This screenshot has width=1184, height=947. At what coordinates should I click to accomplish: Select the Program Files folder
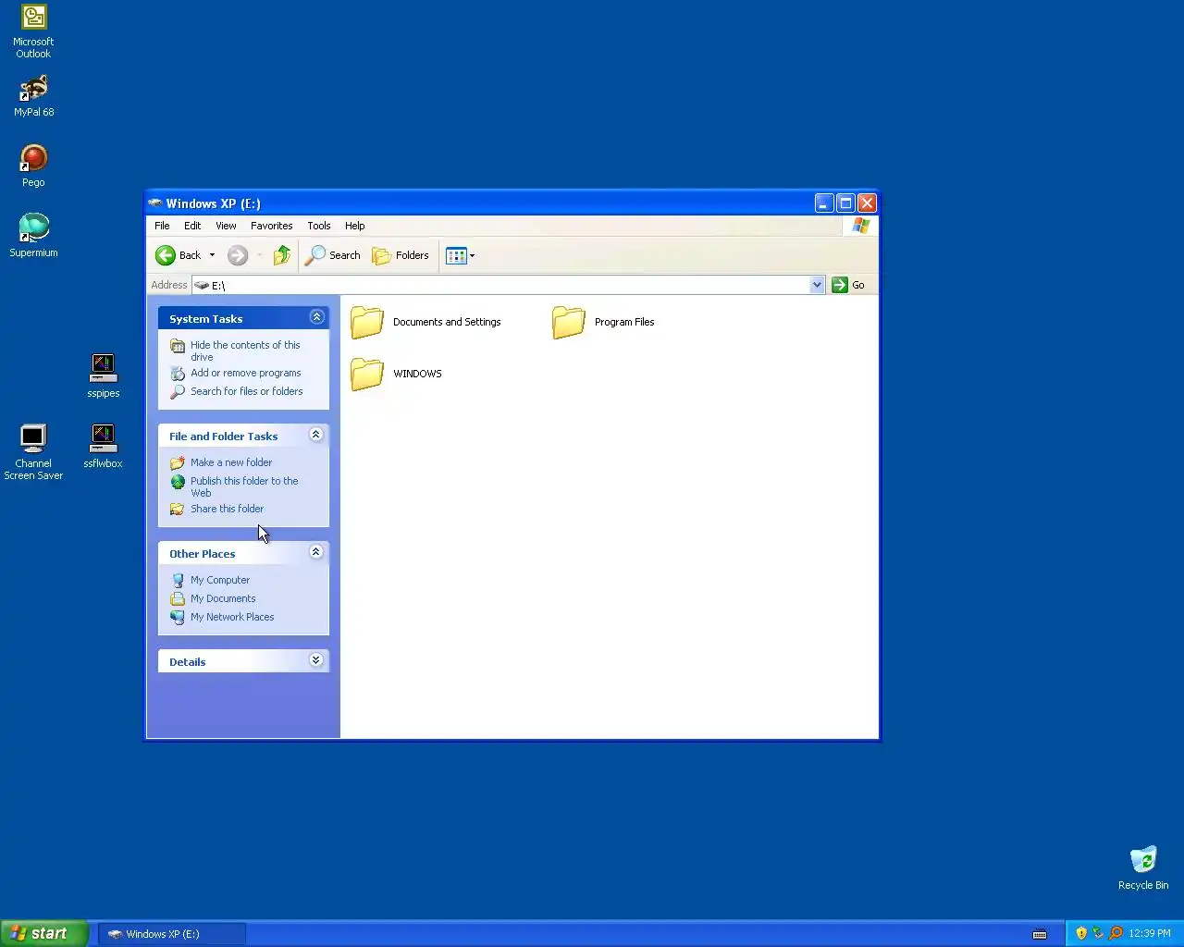click(603, 322)
